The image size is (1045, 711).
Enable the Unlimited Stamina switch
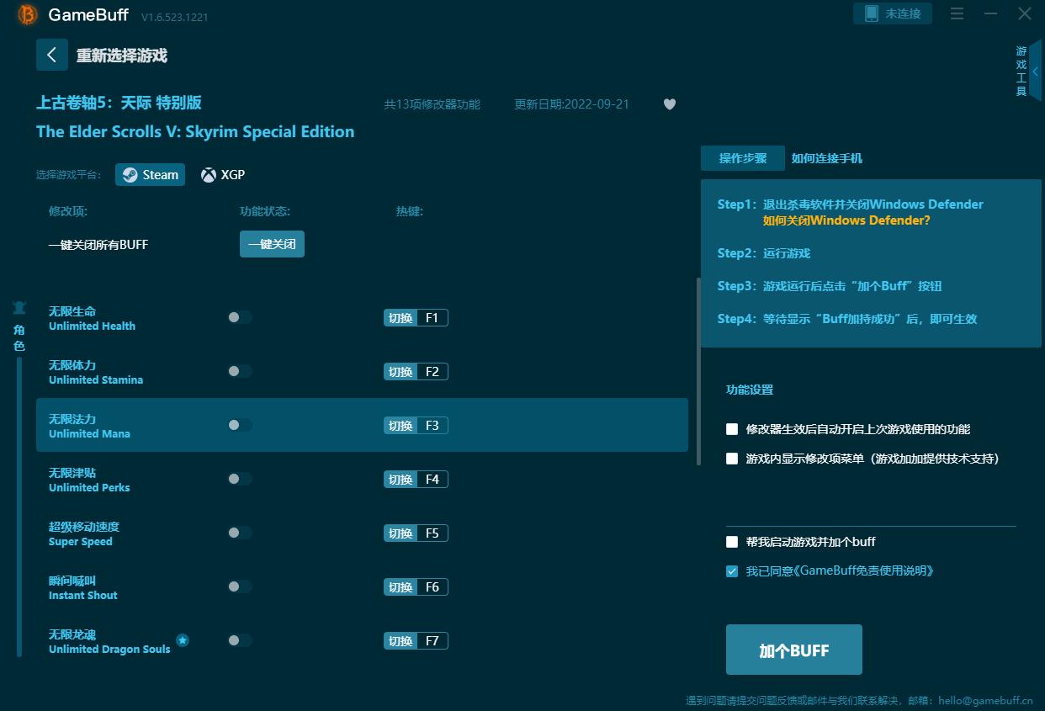[x=240, y=371]
